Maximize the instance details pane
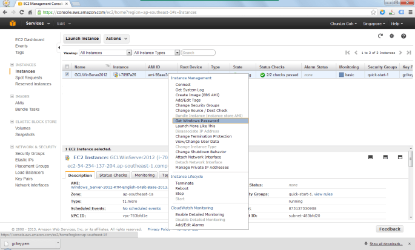 [400, 157]
